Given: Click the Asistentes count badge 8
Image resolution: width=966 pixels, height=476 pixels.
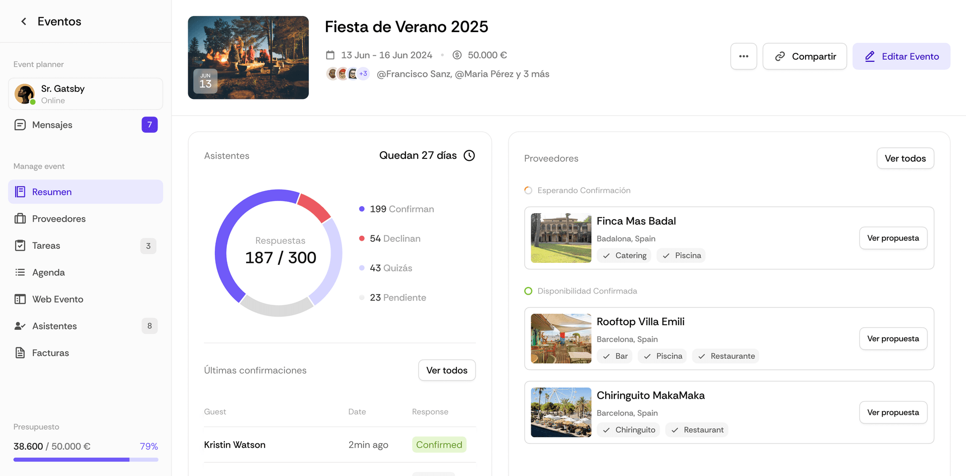Looking at the screenshot, I should point(149,326).
